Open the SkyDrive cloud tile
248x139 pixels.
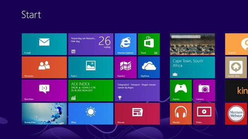coord(149,67)
